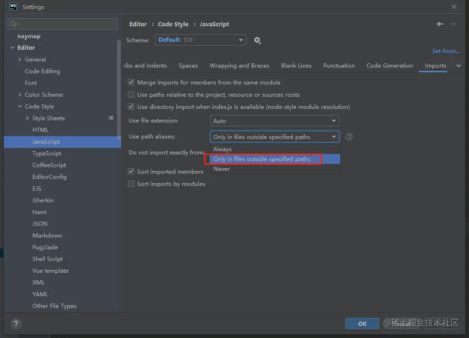Click the Set from... link
Viewport: 469px width, 338px height.
(x=446, y=51)
